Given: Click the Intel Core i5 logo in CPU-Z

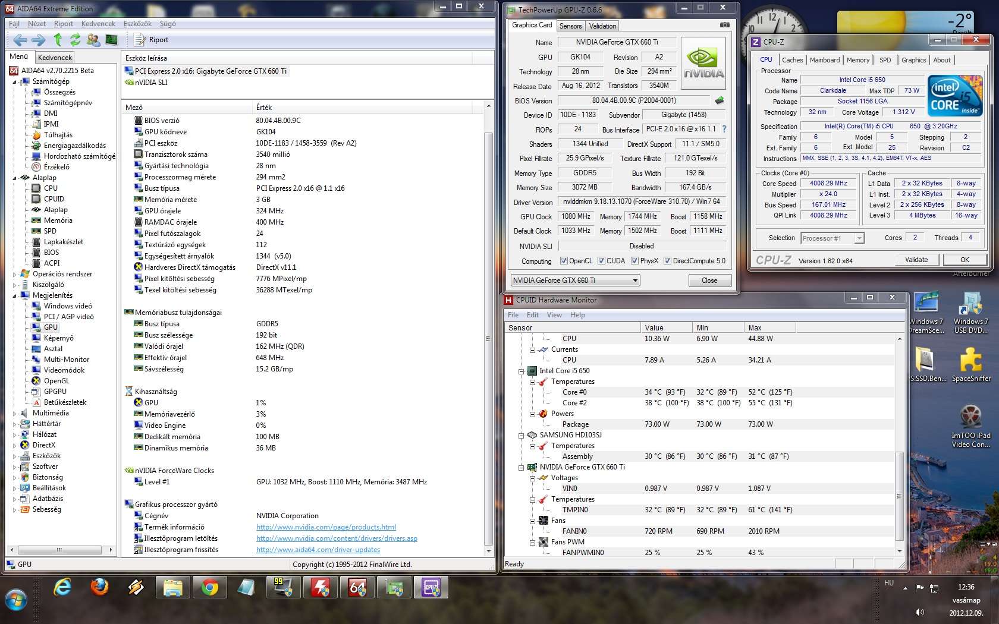Looking at the screenshot, I should pos(956,95).
